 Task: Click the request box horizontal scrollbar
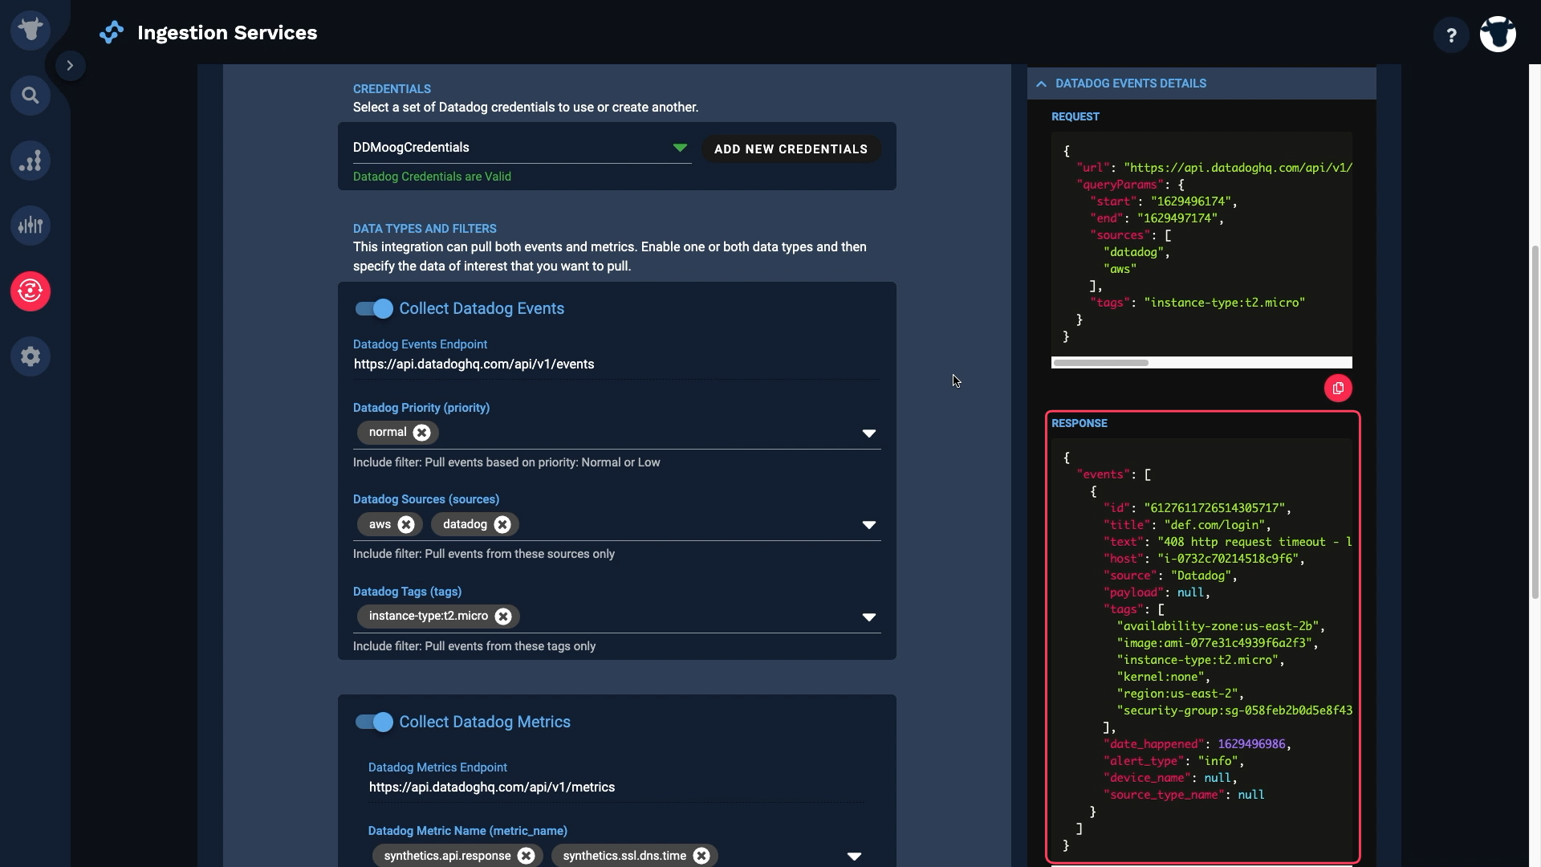point(1100,363)
